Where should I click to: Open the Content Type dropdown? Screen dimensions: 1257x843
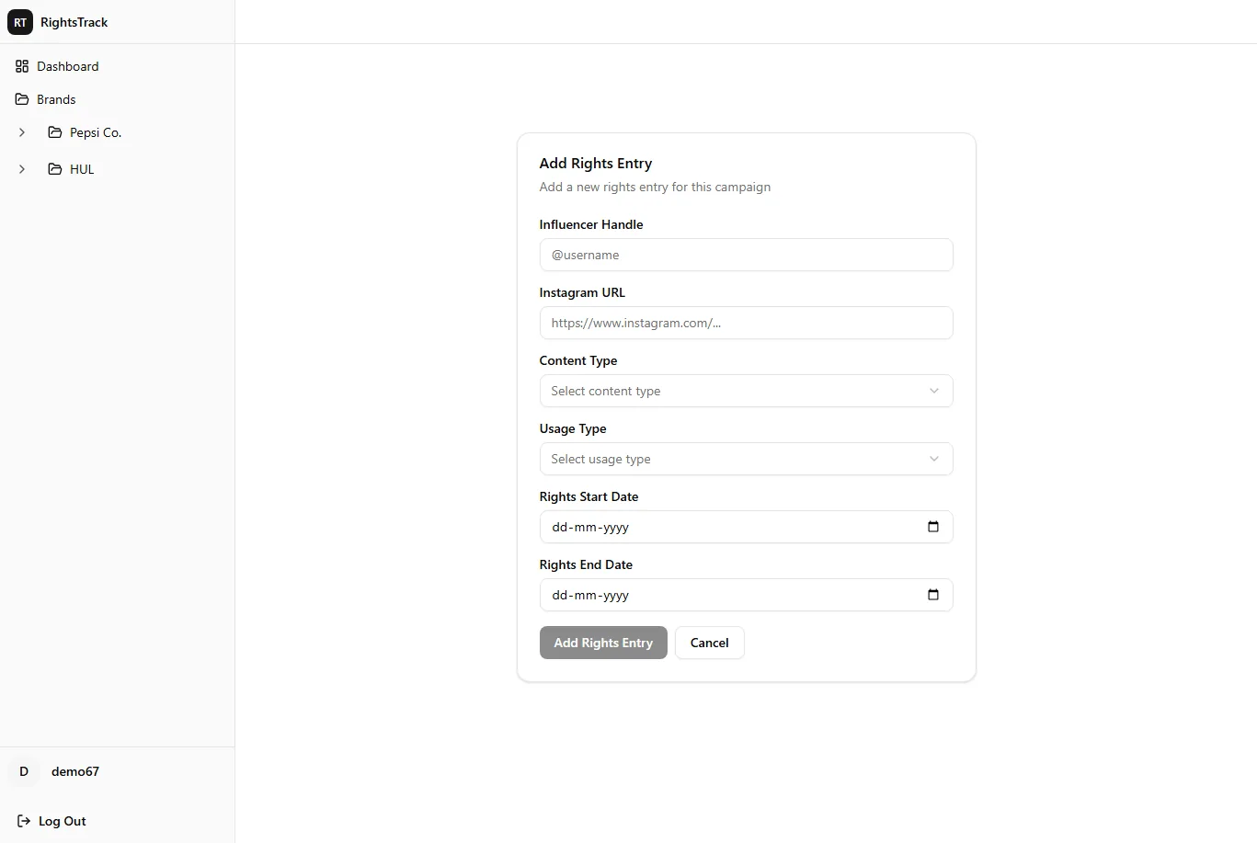point(746,391)
